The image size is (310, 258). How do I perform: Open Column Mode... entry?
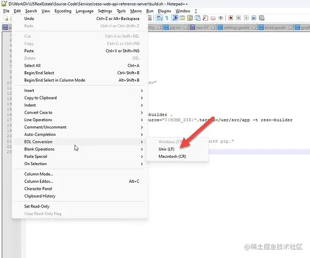tap(80, 174)
